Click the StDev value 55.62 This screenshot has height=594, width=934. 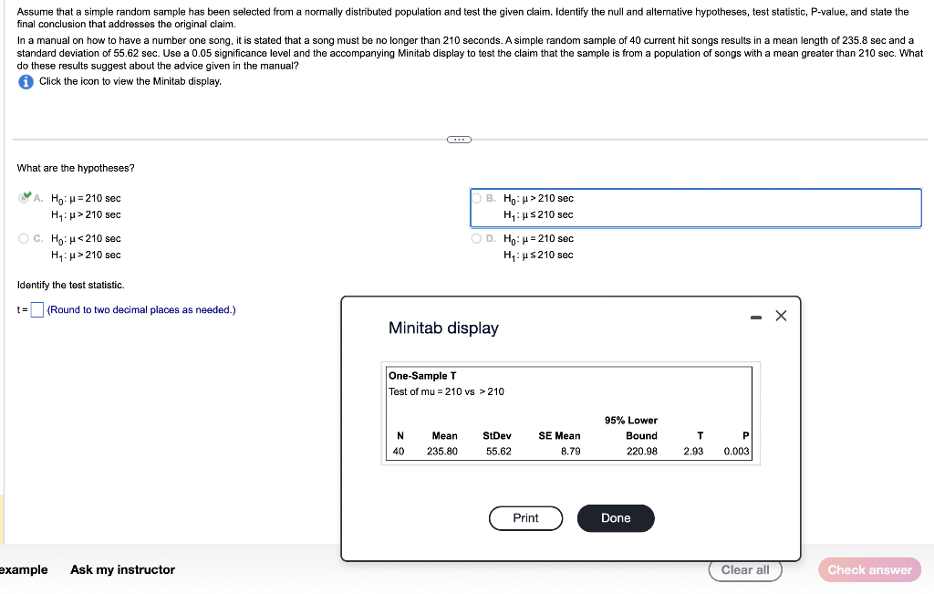(499, 452)
